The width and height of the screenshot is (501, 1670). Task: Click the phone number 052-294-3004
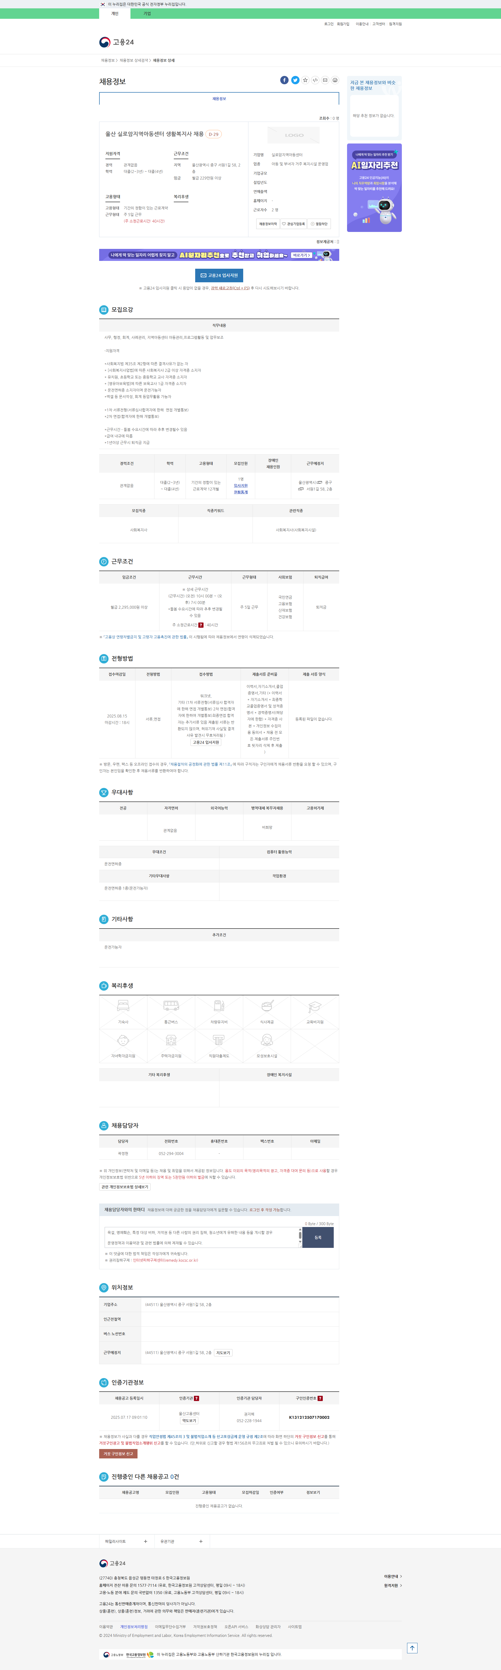coord(171,1153)
